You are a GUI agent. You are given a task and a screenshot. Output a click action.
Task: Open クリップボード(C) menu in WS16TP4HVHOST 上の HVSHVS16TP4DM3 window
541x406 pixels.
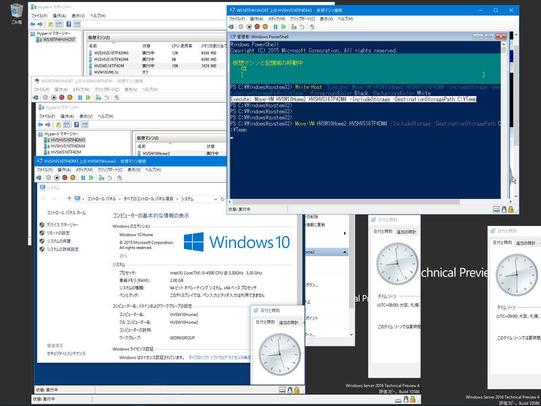point(302,19)
